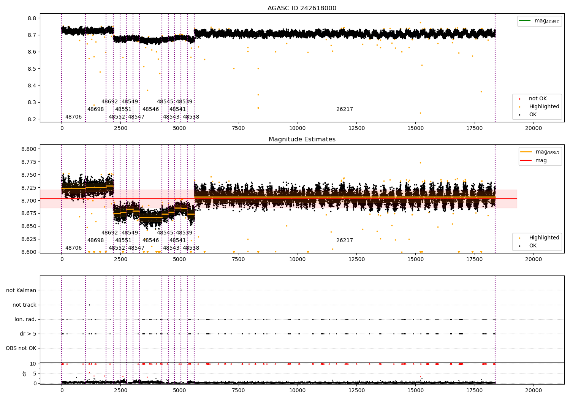Click the 'Ion. rad.' axis label
The width and height of the screenshot is (570, 399).
[x=25, y=319]
